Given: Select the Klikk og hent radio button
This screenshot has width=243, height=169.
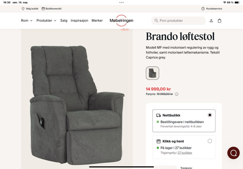Looking at the screenshot, I should point(210,141).
